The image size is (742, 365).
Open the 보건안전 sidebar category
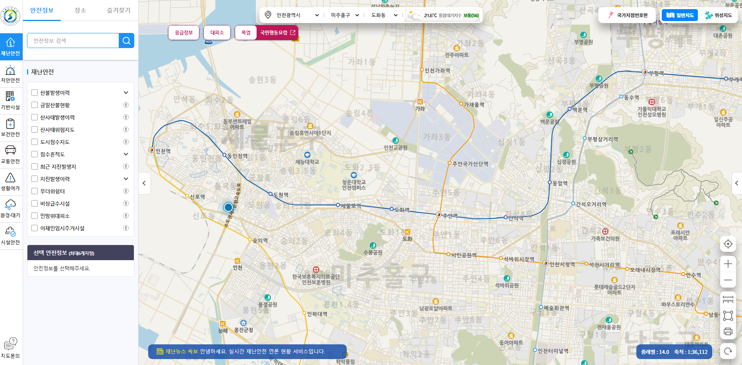[11, 128]
